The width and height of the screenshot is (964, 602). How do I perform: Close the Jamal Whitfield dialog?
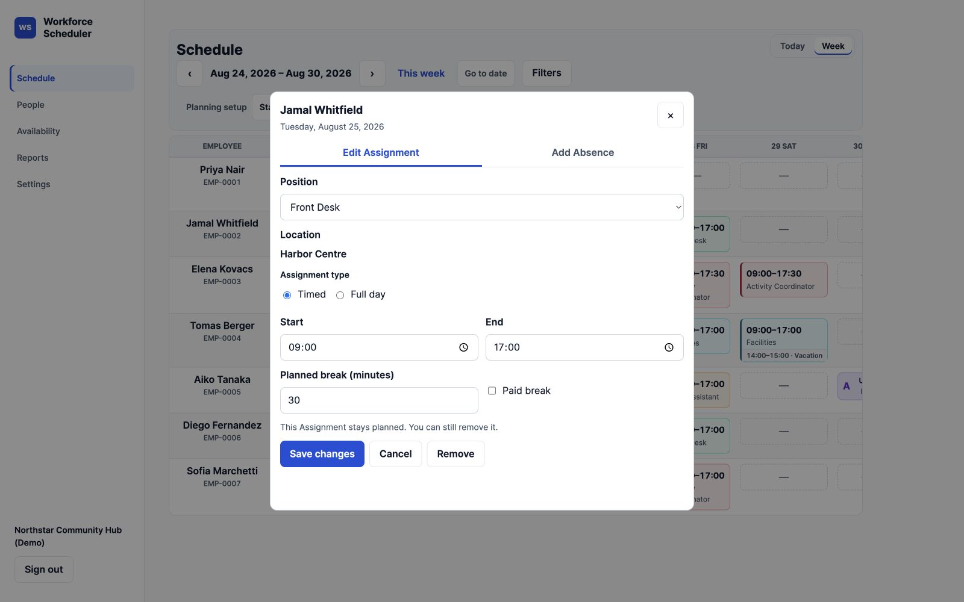671,116
